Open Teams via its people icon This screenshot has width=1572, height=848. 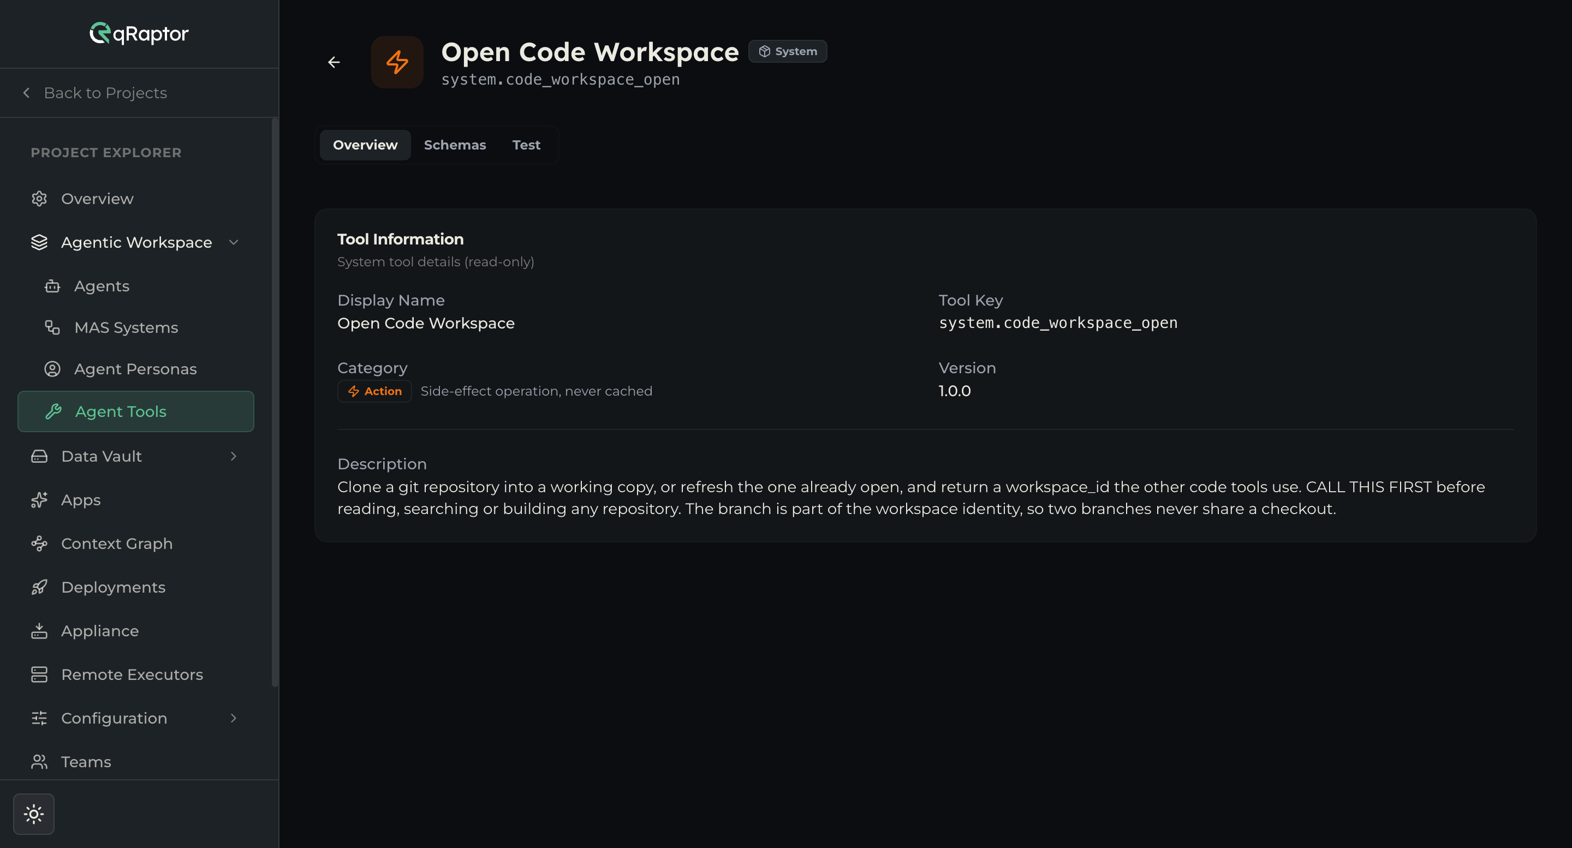point(40,762)
